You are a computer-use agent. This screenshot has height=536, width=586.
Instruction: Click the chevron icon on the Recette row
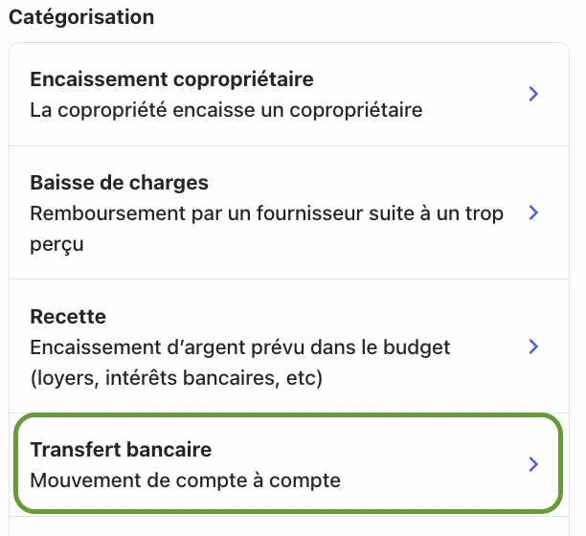click(x=533, y=346)
